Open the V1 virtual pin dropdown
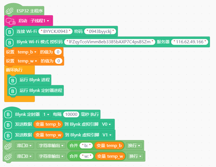216x167 pixels. [x=107, y=135]
